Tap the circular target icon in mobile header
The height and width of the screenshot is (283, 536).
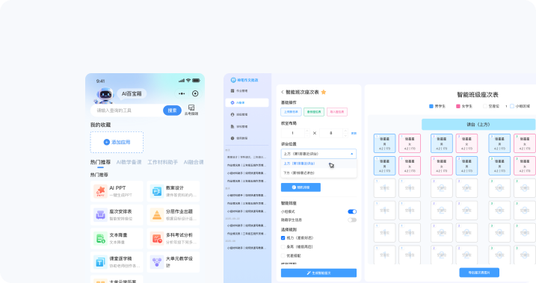195,93
